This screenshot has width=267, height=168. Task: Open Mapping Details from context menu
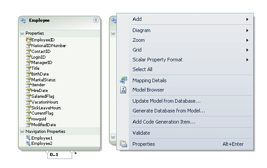[191, 80]
